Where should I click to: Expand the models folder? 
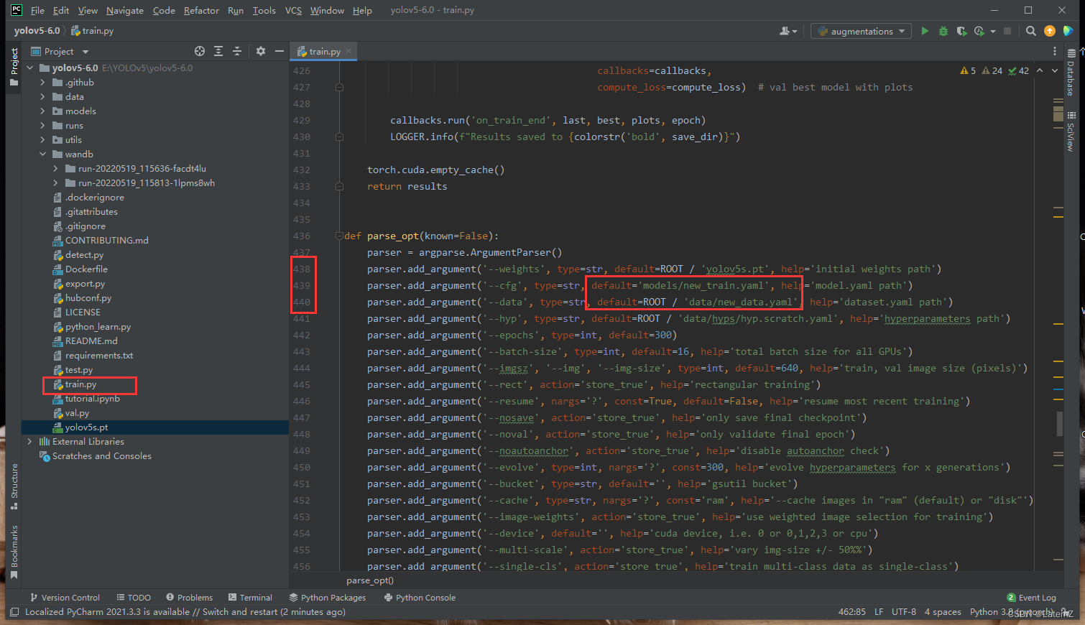(42, 111)
